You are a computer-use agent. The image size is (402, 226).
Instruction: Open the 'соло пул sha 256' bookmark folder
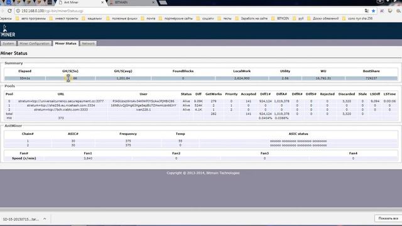click(x=357, y=18)
